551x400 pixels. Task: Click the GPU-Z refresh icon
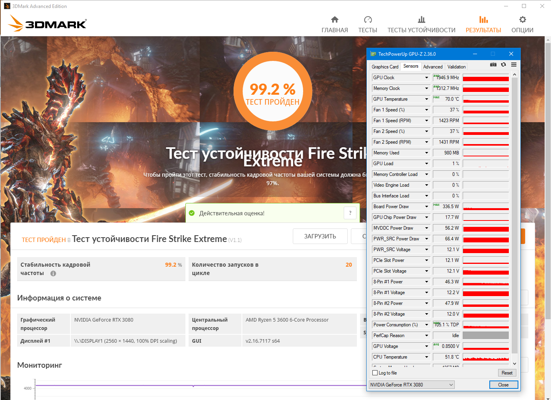tap(503, 64)
